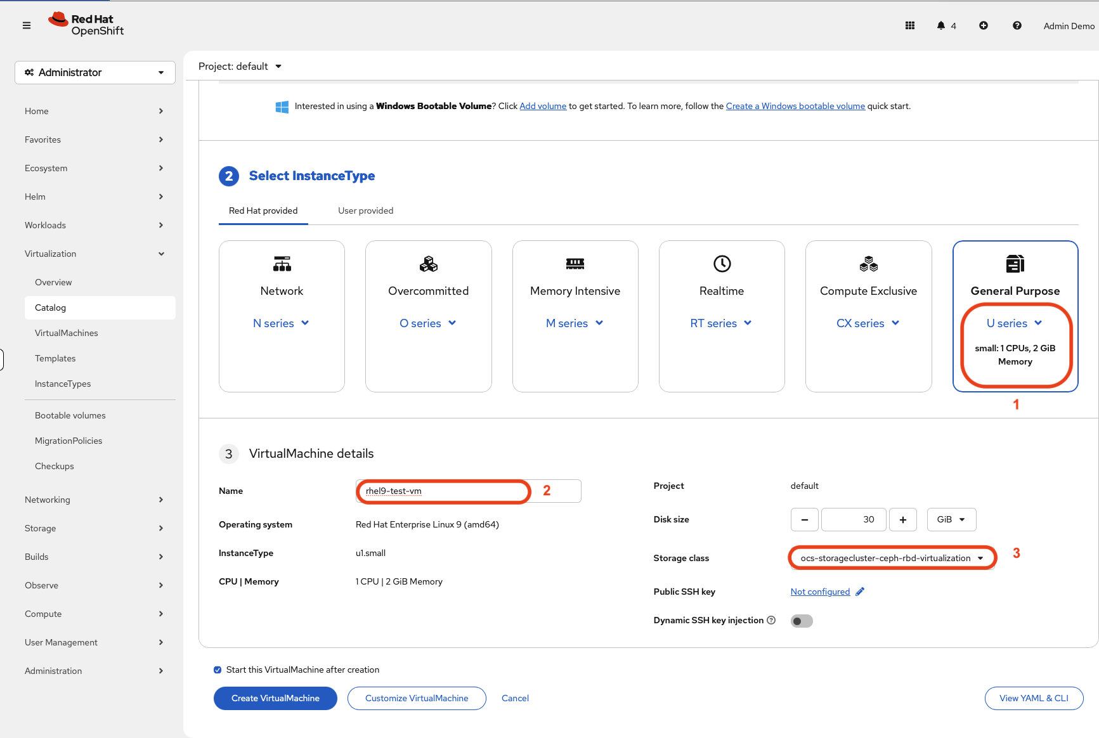
Task: Click Create VirtualMachine button
Action: 275,698
